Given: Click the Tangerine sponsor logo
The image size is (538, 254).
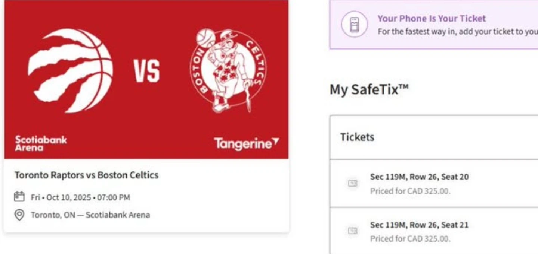Looking at the screenshot, I should 246,144.
